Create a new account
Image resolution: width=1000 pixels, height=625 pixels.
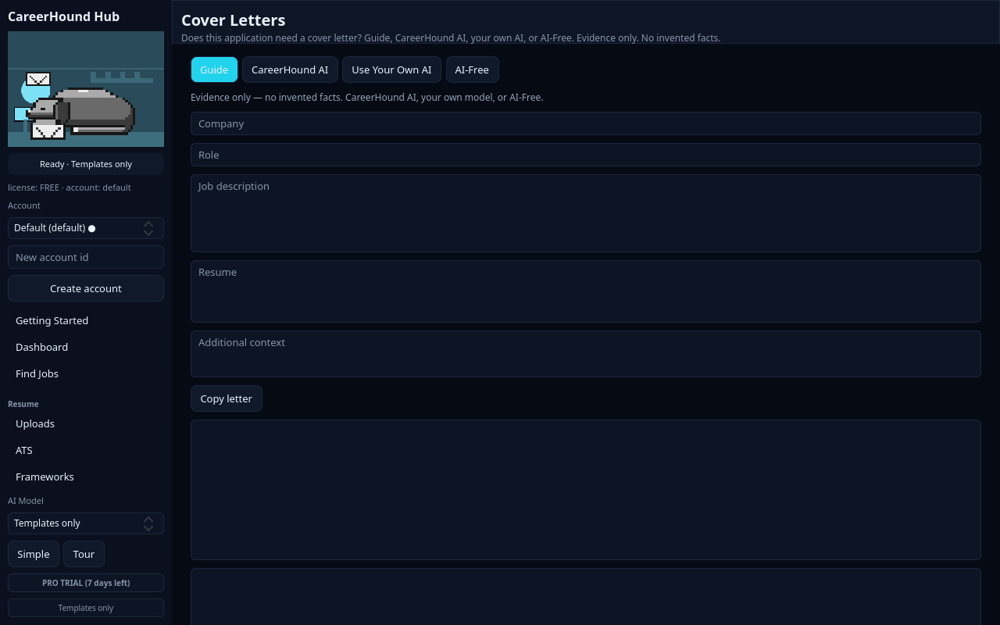86,288
